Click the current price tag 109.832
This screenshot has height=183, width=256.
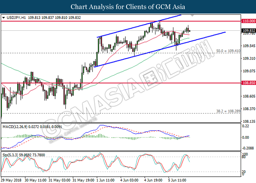[249, 30]
